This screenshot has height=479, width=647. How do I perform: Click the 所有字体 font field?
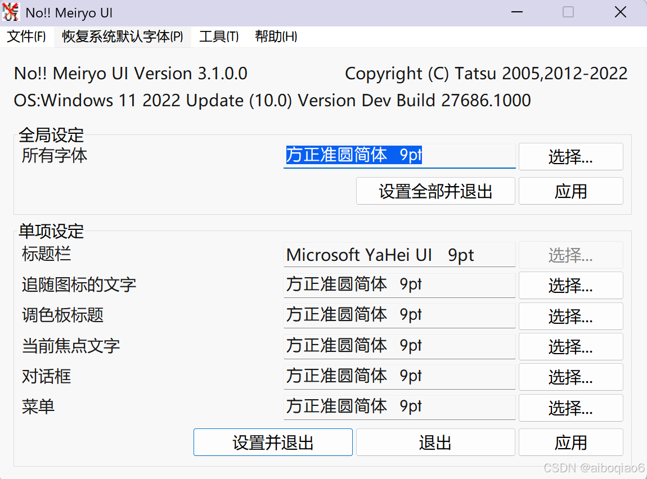pos(399,156)
